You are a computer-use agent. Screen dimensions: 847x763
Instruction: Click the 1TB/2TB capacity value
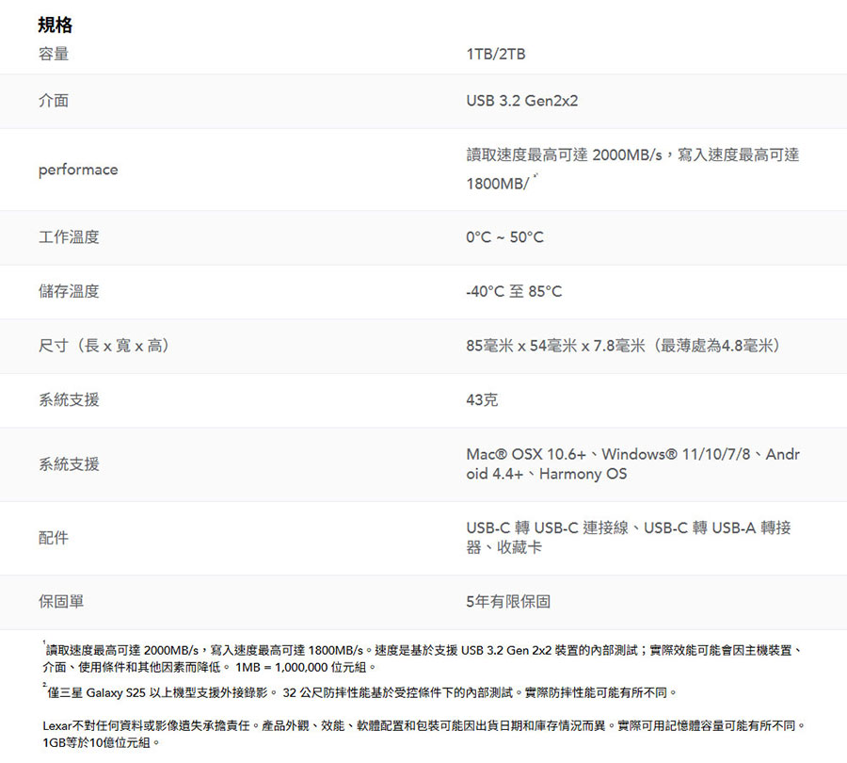(496, 54)
